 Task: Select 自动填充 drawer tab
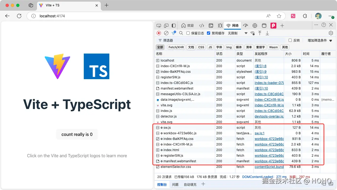(190, 184)
